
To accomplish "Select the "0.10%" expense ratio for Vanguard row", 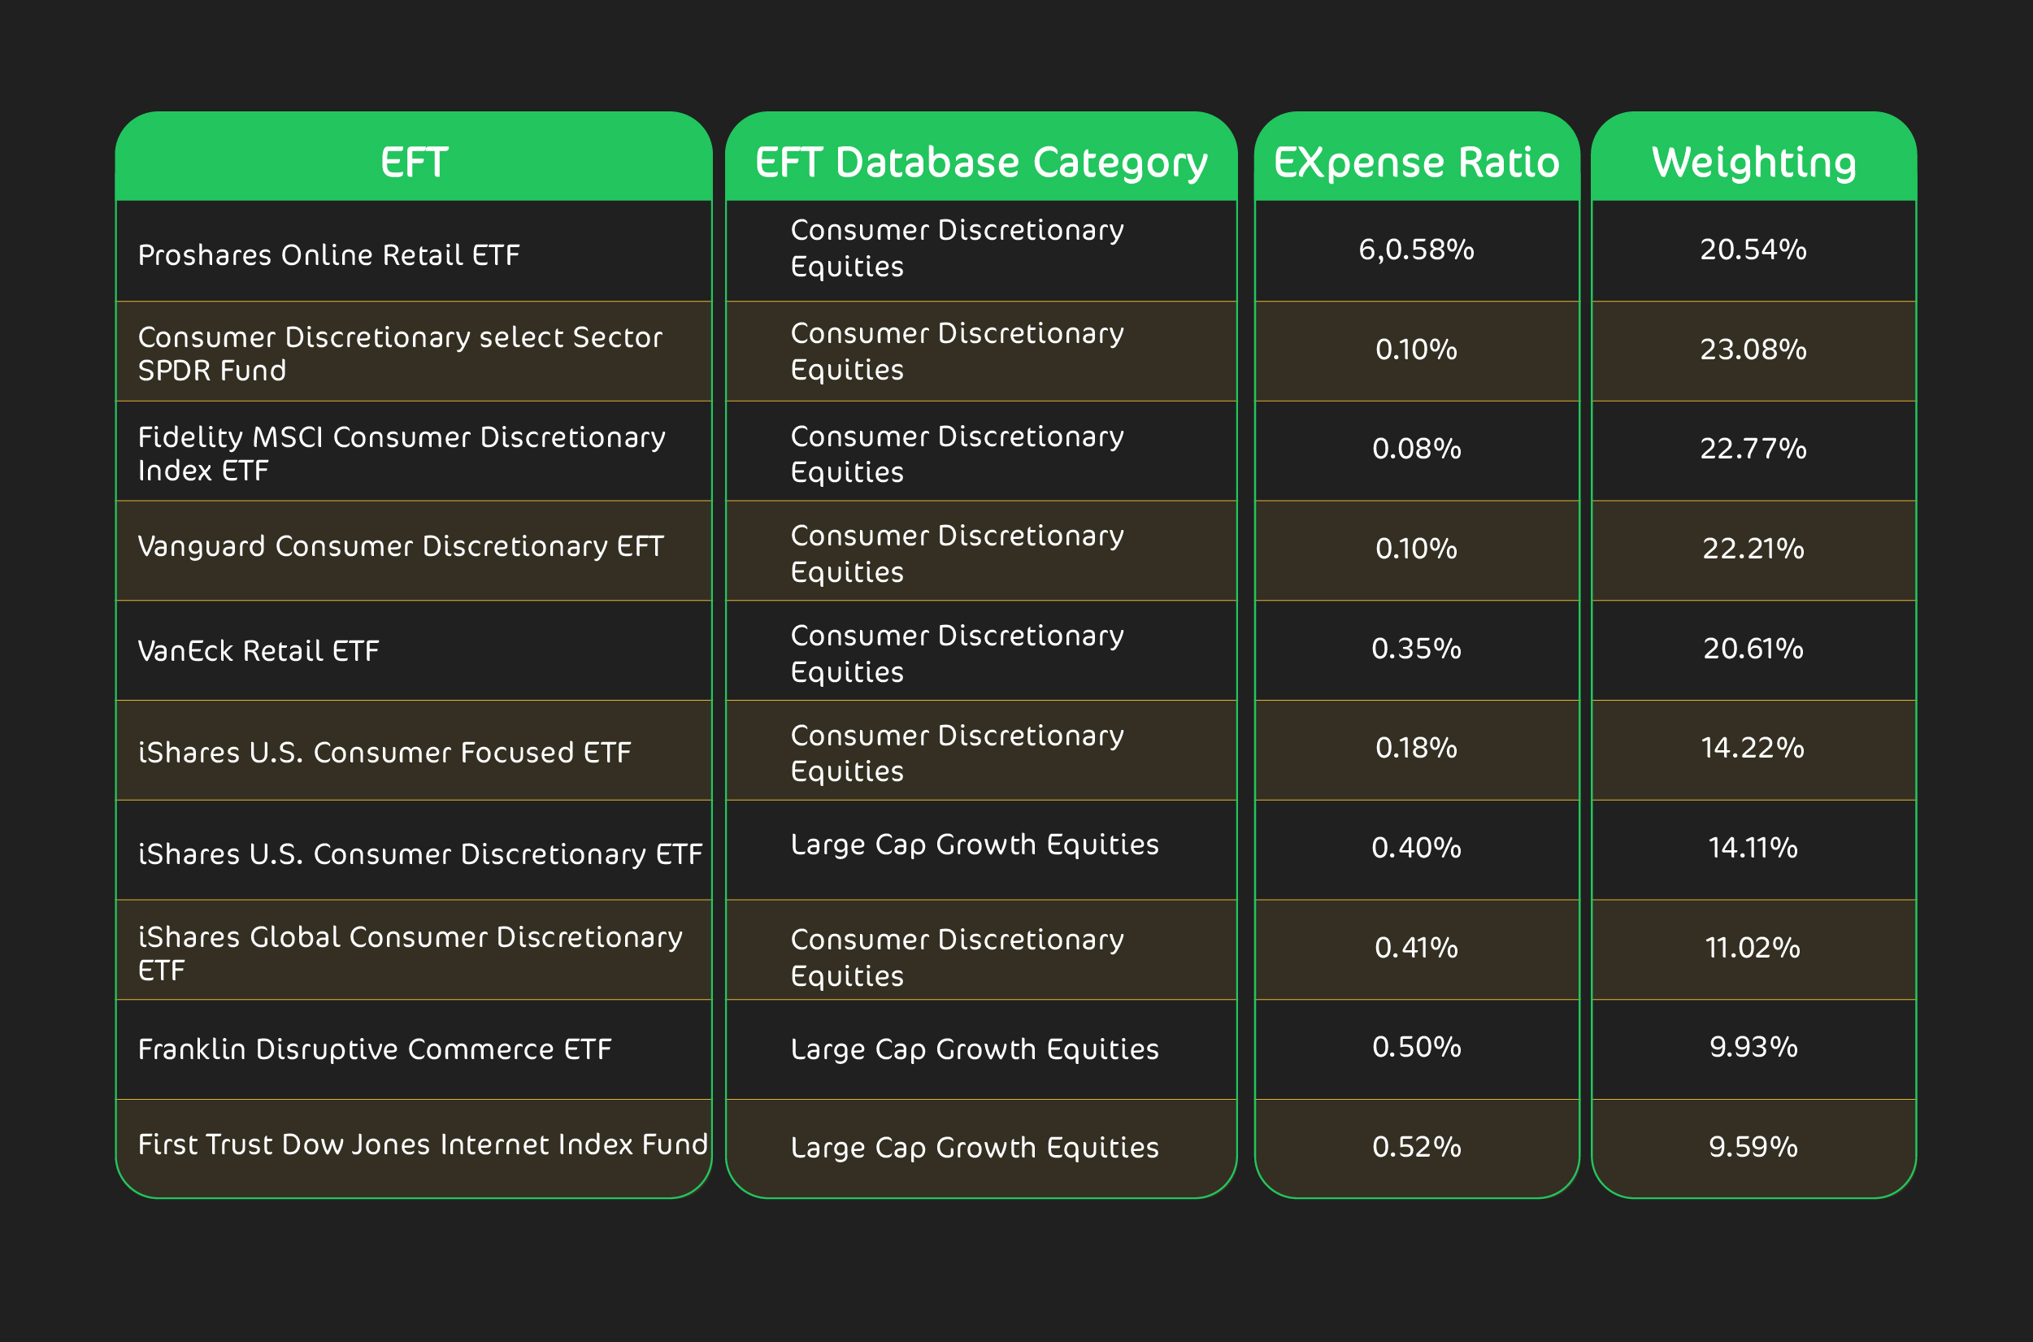I will [1416, 549].
